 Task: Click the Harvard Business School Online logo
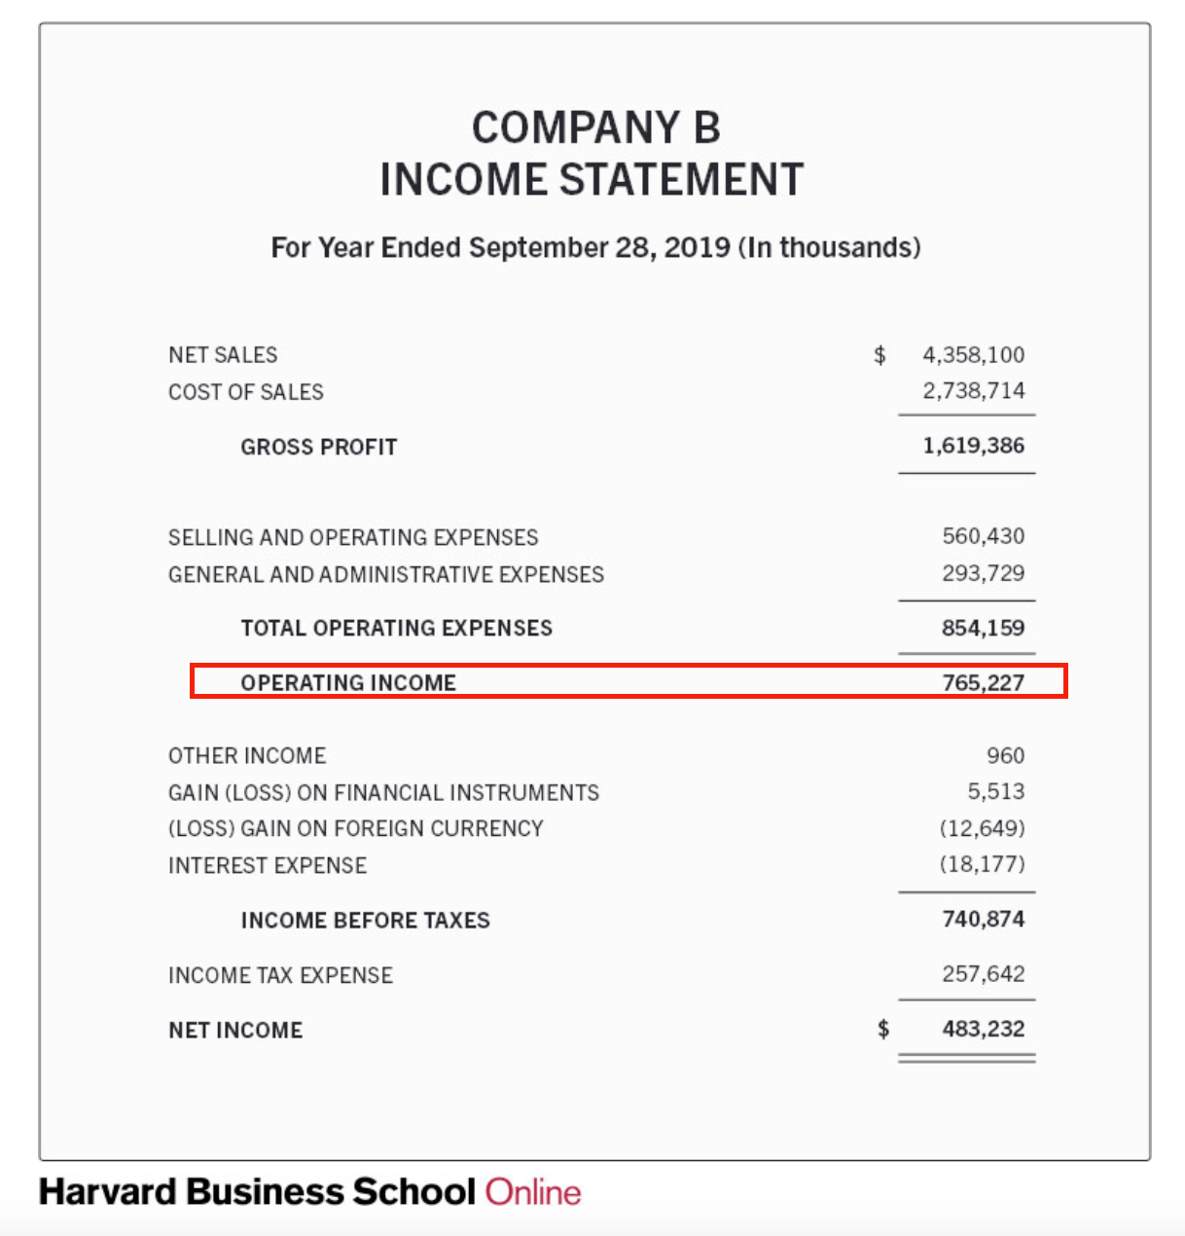point(309,1192)
